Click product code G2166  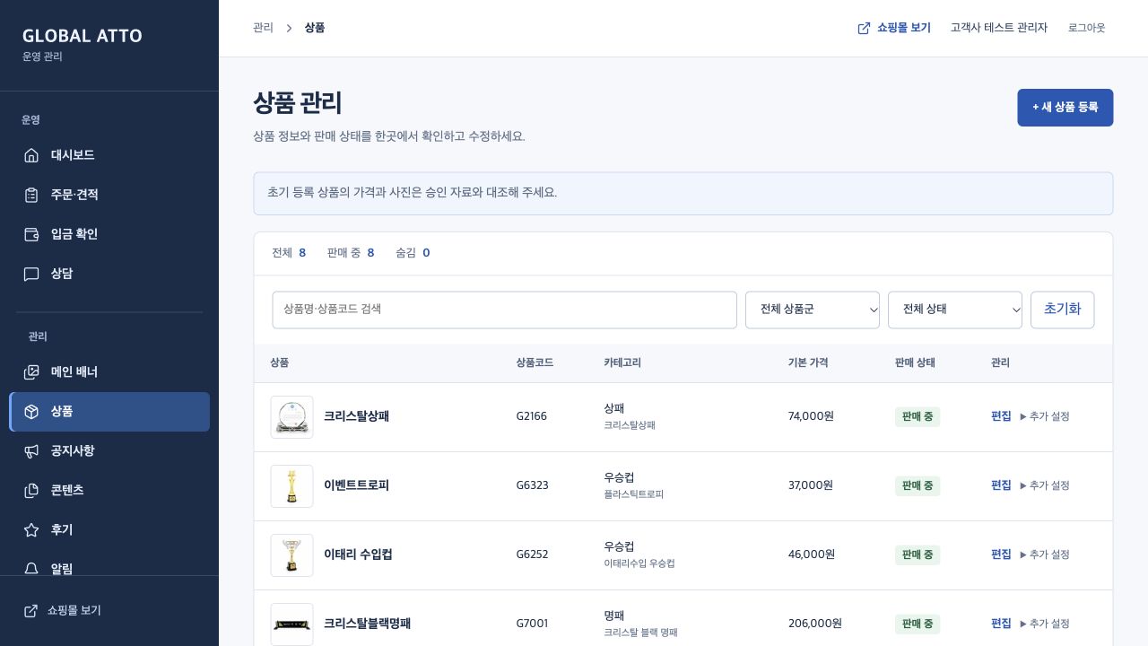click(532, 416)
